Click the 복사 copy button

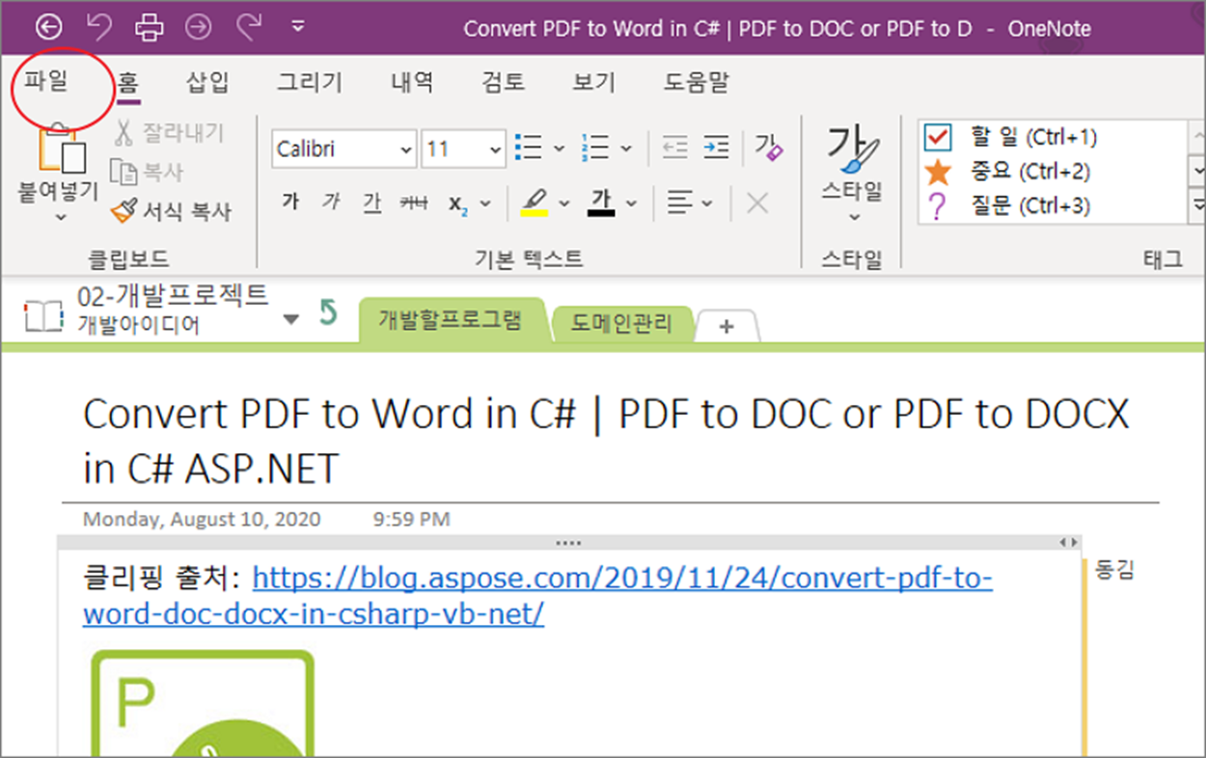coord(147,172)
